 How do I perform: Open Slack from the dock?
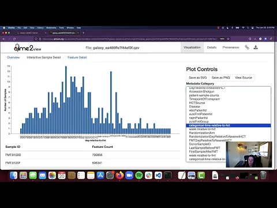(x=148, y=175)
